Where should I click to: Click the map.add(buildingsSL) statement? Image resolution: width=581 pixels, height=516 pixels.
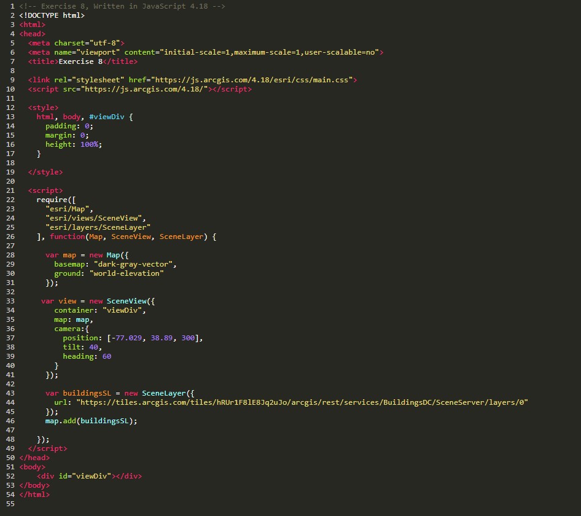92,421
